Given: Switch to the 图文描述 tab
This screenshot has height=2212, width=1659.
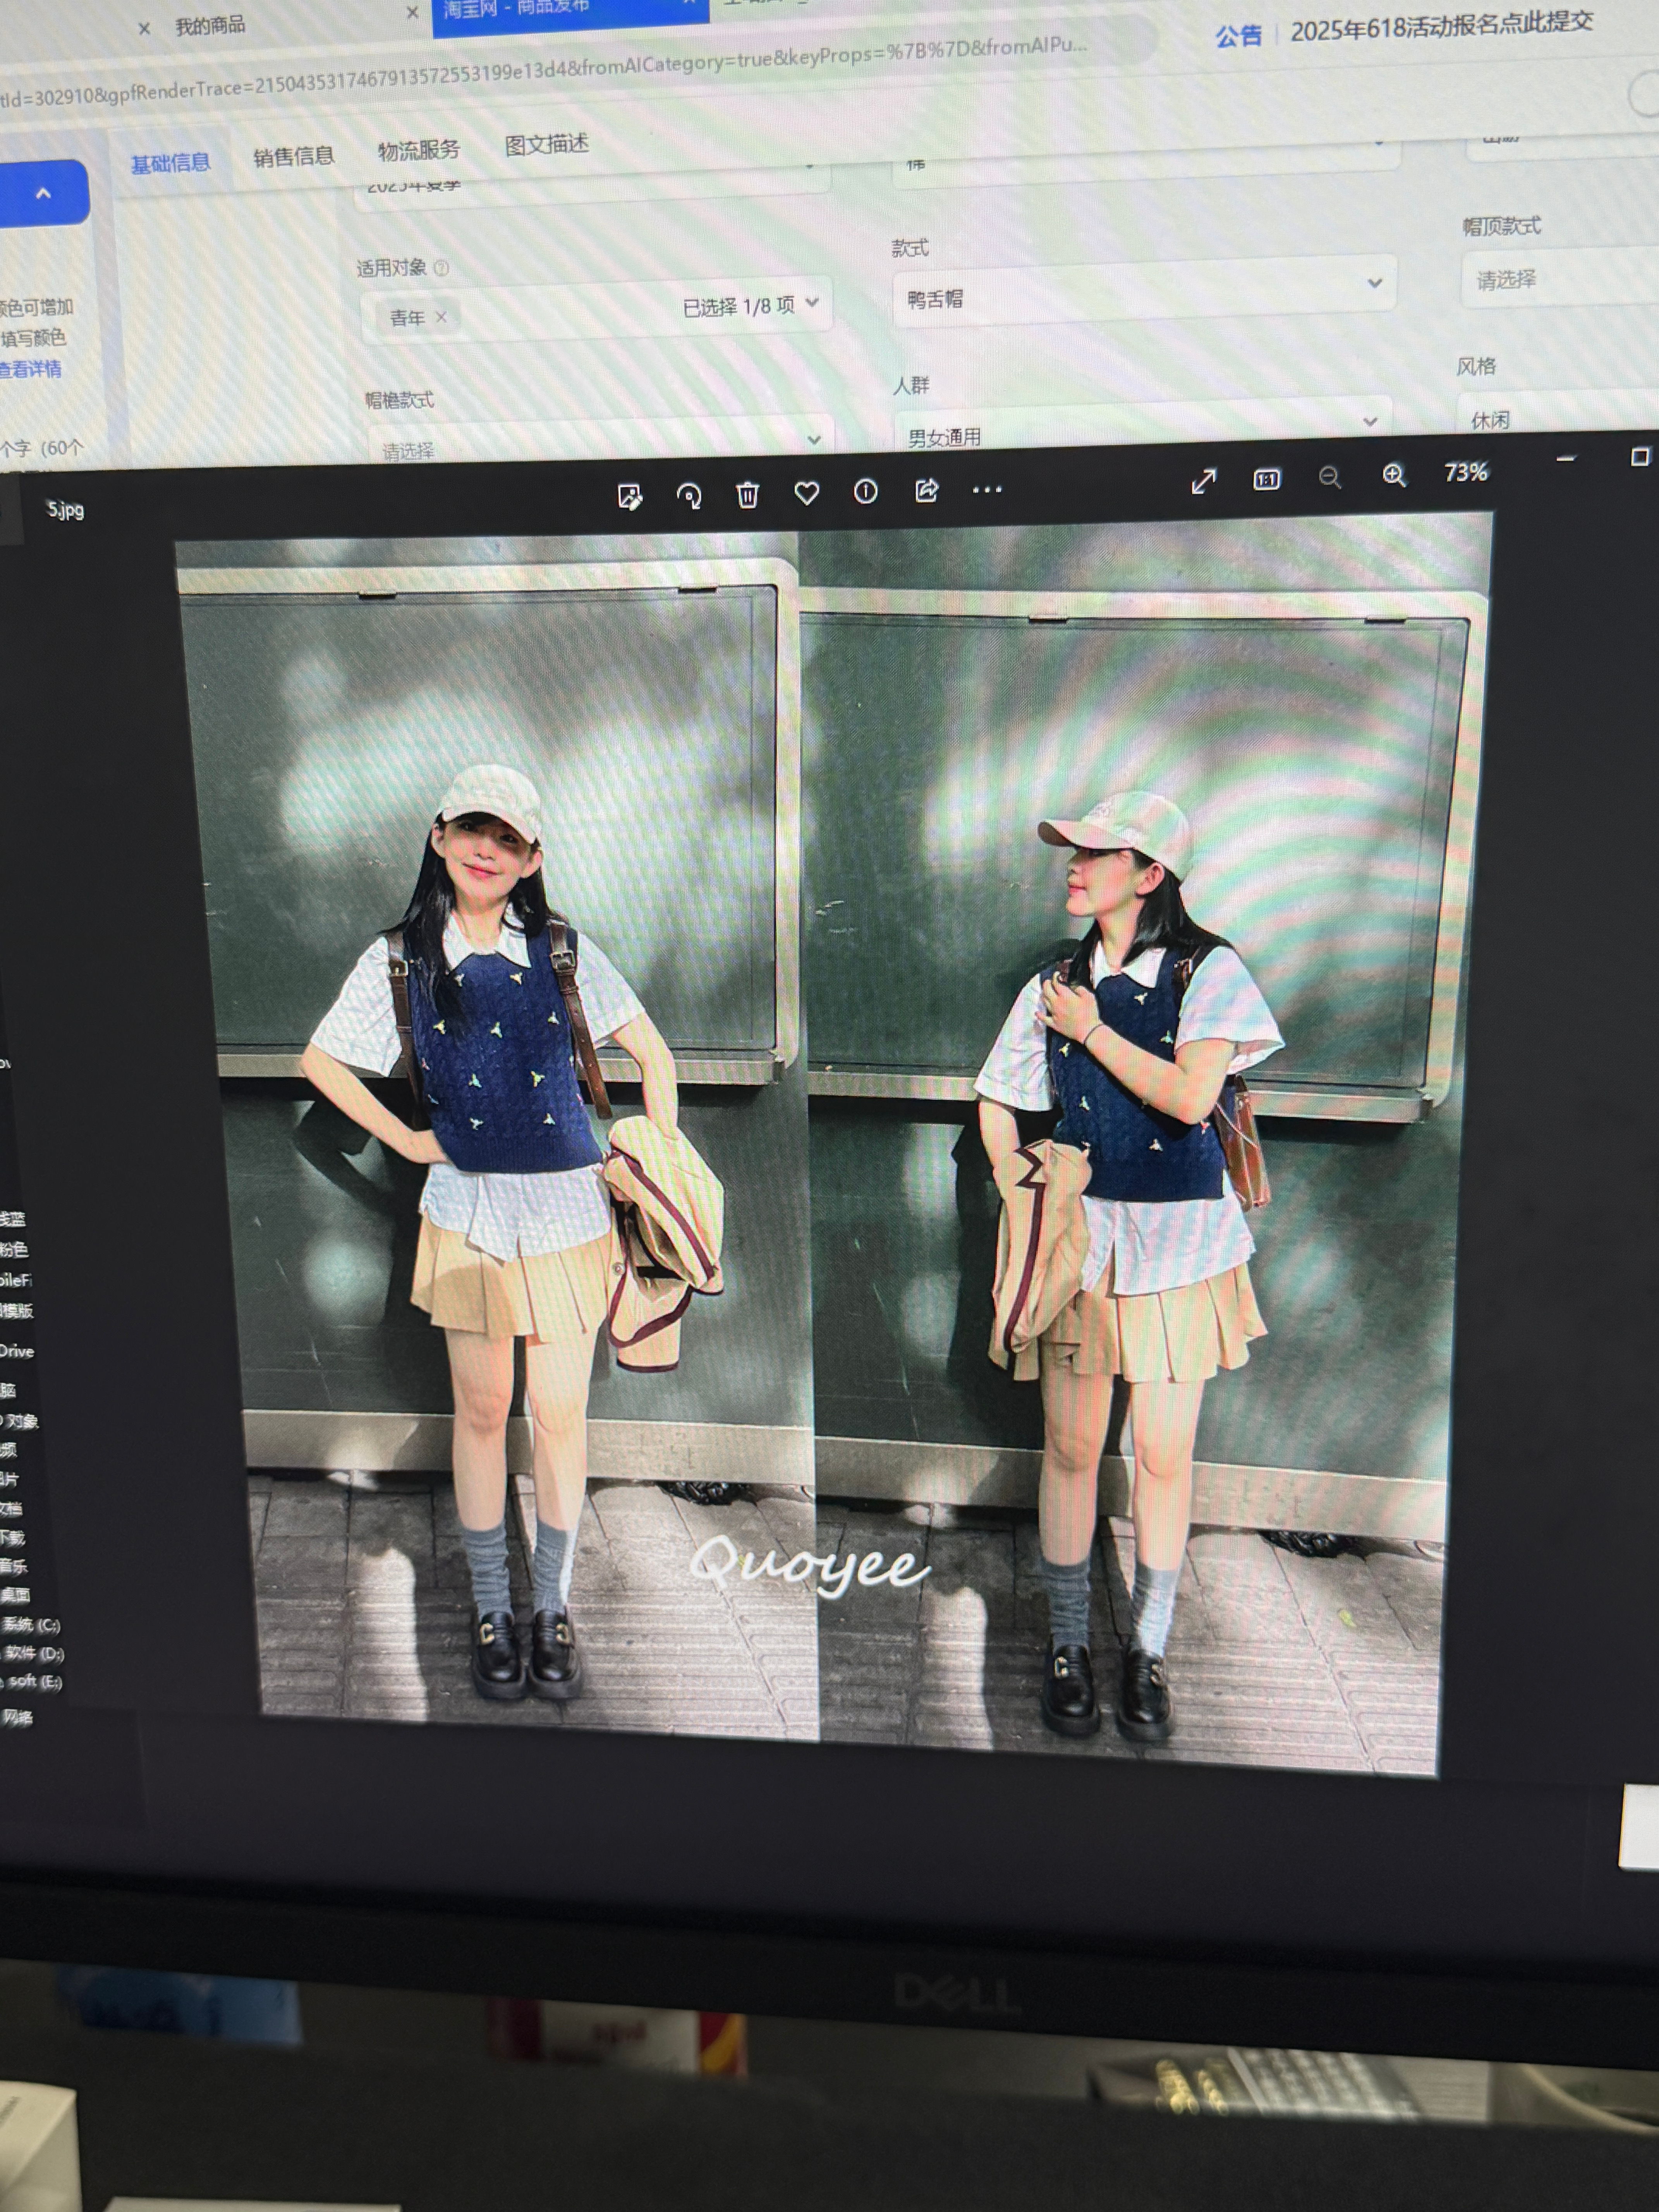Looking at the screenshot, I should tap(546, 144).
